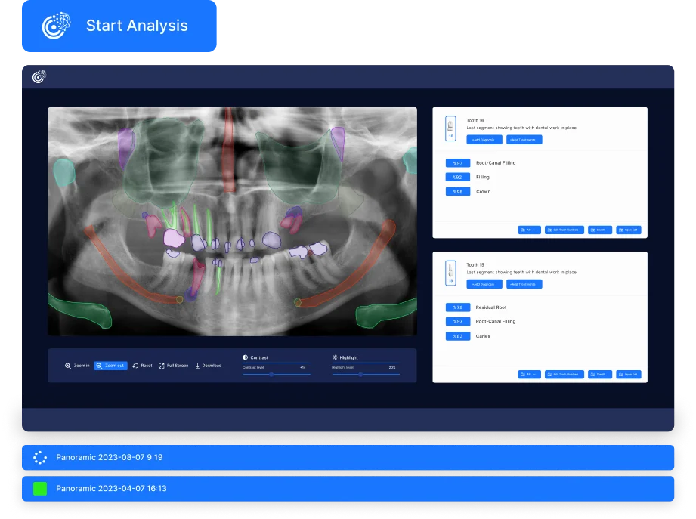Viewport: 696px width, 519px height.
Task: Click the 'Tooth 15' title text
Action: pyautogui.click(x=475, y=265)
